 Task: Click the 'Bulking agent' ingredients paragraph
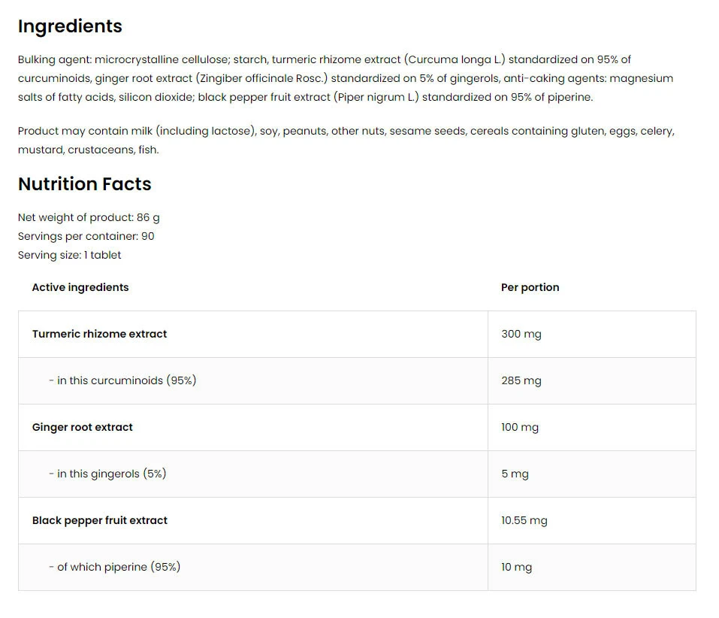[345, 78]
